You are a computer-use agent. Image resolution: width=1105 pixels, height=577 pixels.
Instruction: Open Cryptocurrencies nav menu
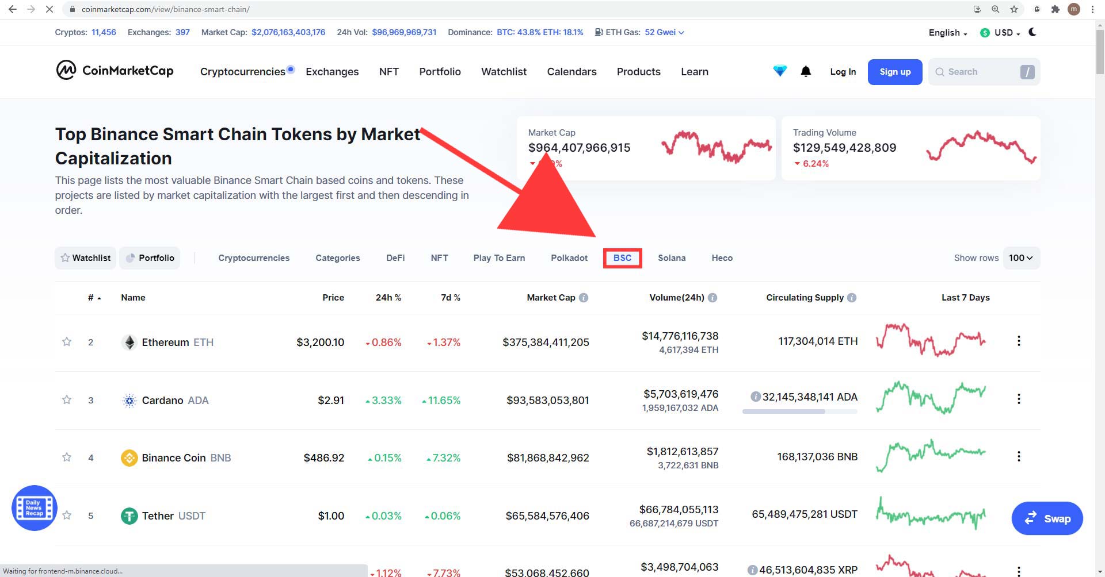(x=243, y=72)
